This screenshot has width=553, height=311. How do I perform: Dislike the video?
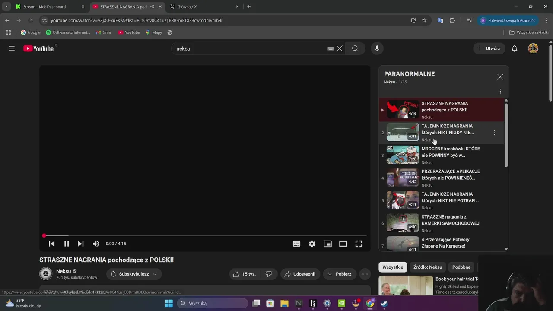pos(268,274)
